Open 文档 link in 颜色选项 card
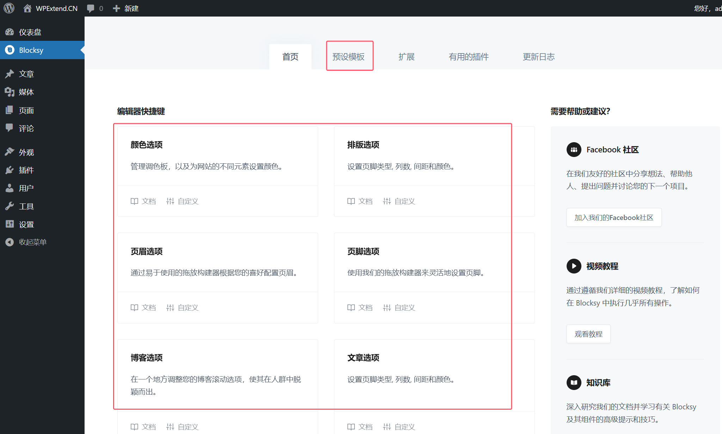 (143, 201)
